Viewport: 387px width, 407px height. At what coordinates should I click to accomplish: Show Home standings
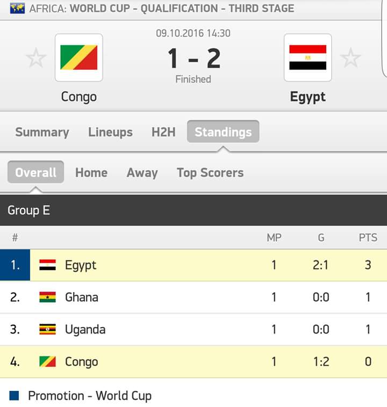click(x=91, y=172)
